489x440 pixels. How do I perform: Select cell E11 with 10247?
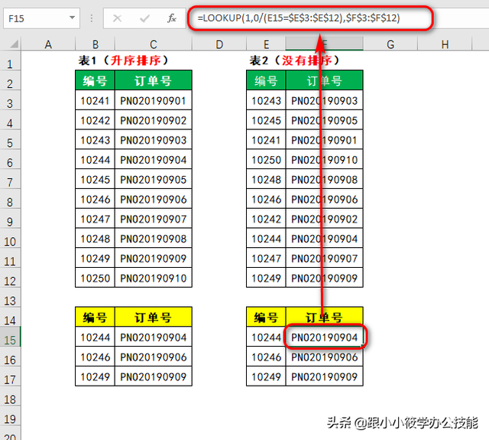266,258
